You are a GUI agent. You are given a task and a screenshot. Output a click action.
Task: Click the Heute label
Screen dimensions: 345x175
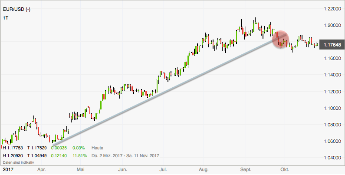point(97,148)
